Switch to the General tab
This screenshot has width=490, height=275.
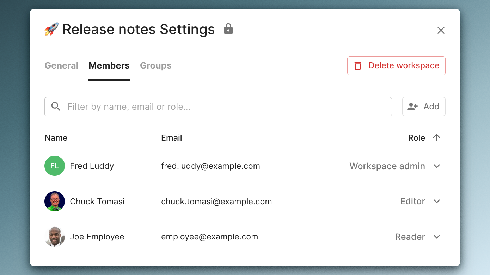61,65
